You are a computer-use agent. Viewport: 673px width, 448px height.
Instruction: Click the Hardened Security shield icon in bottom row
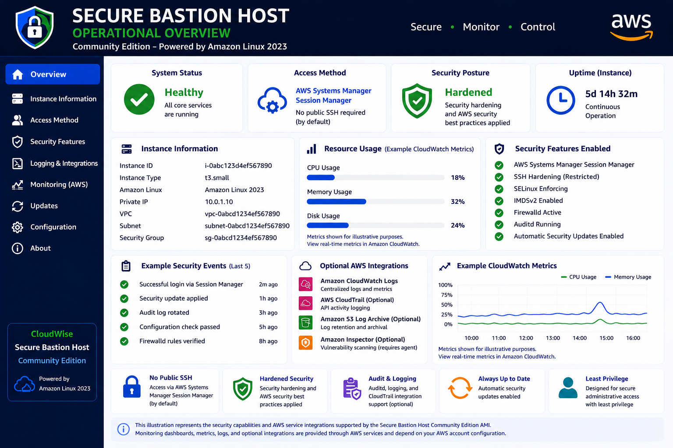[x=243, y=389]
